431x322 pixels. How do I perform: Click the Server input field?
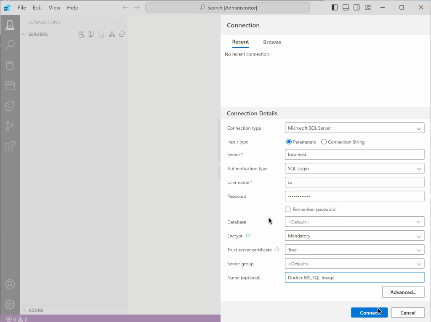tap(354, 154)
